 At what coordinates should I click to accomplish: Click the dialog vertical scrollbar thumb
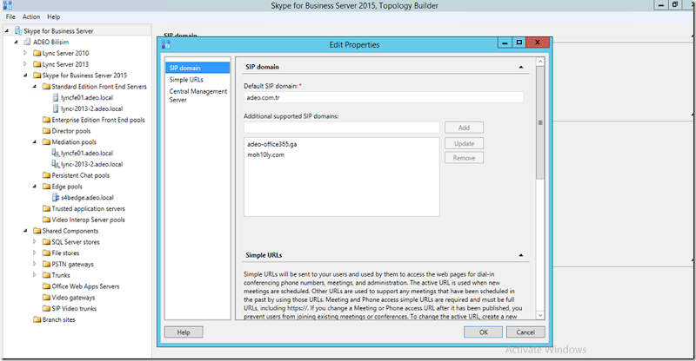coord(540,122)
